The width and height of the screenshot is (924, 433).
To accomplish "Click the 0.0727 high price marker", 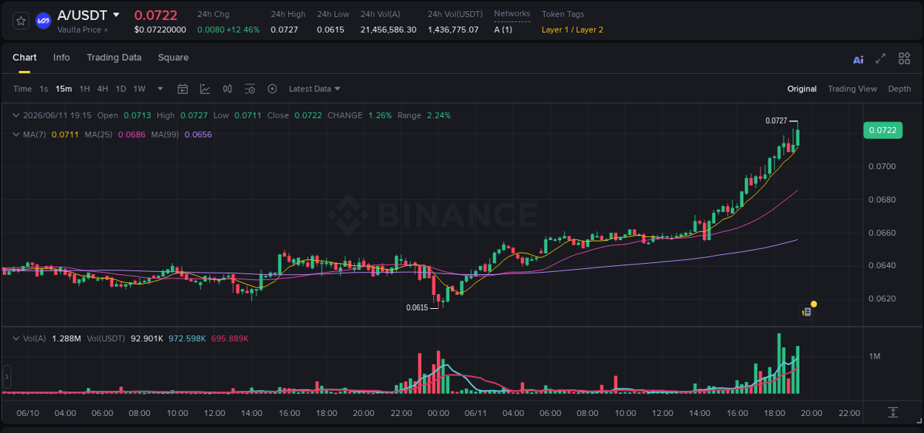I will click(776, 120).
